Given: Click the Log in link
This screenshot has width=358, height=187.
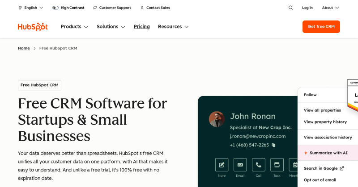Looking at the screenshot, I should point(307,8).
